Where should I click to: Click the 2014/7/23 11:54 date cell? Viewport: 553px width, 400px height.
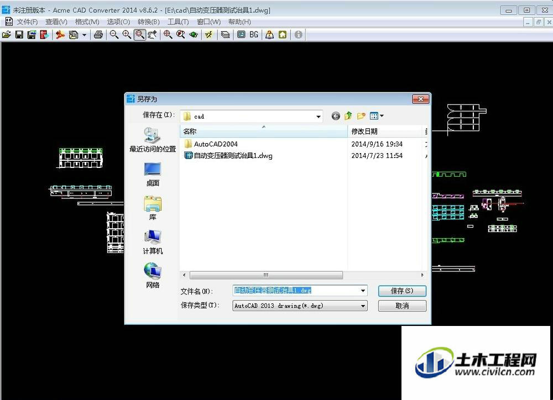click(x=377, y=155)
